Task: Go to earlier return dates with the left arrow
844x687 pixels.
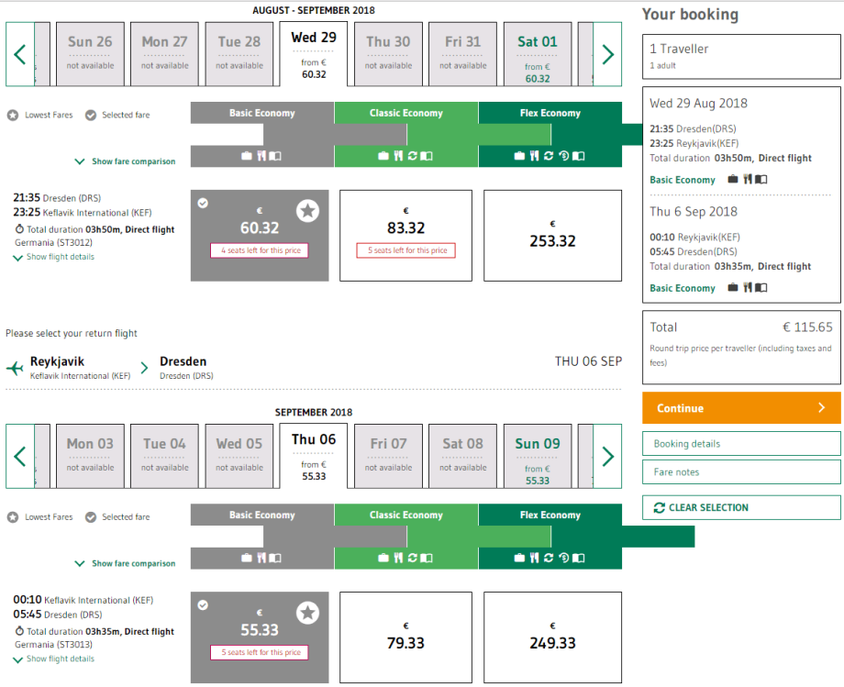Action: [20, 456]
